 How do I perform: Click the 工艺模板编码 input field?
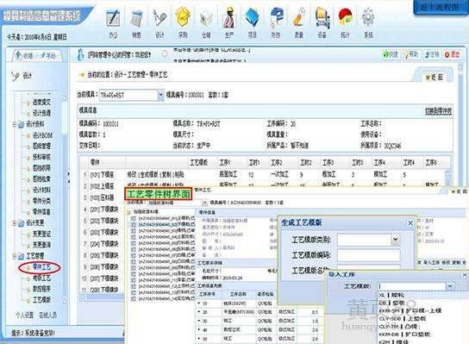pos(368,255)
